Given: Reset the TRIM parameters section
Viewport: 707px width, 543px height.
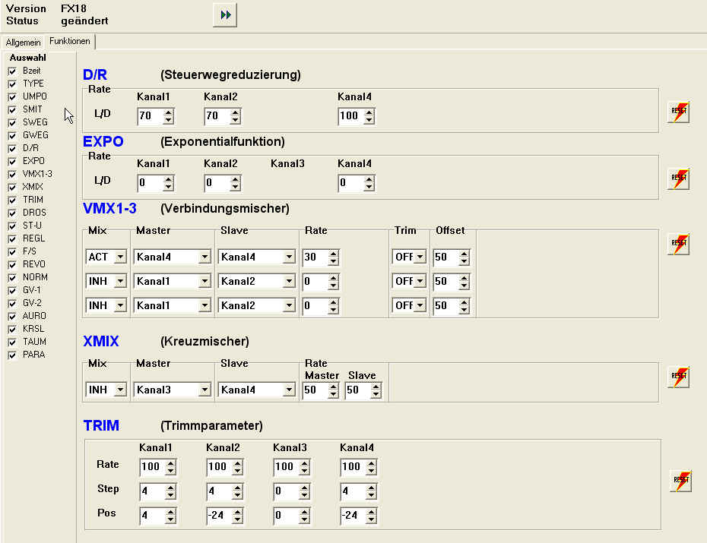Looking at the screenshot, I should tap(680, 481).
